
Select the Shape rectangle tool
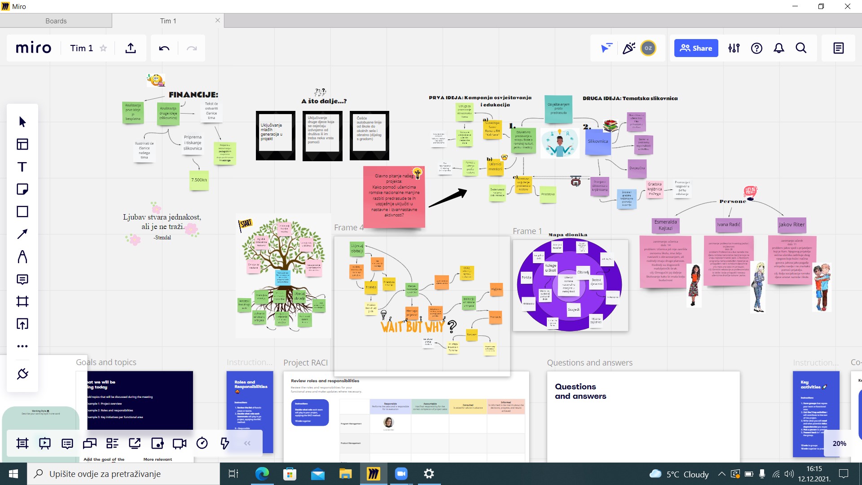click(22, 212)
